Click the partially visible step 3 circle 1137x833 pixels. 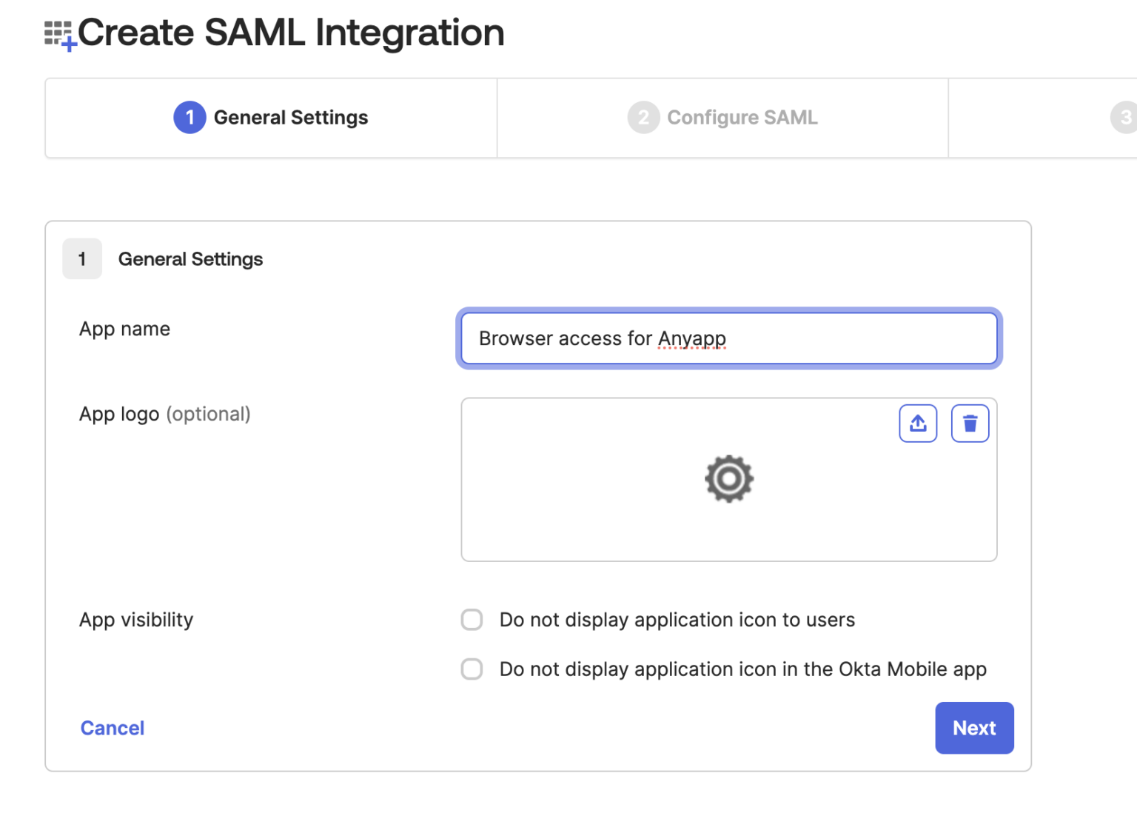(x=1125, y=117)
